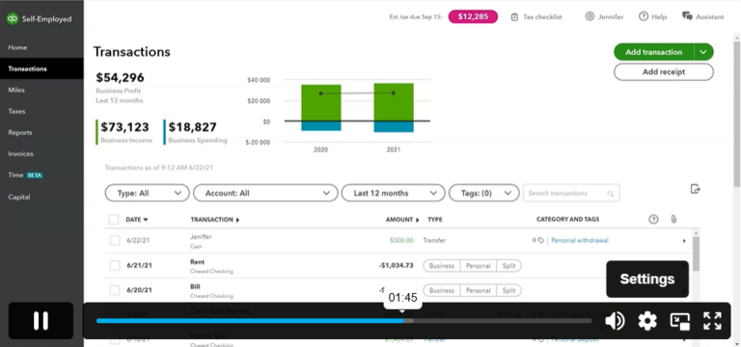Click the page vertical scrollbar

point(737,114)
